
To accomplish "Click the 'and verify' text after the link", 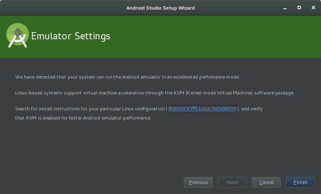I will (252, 109).
